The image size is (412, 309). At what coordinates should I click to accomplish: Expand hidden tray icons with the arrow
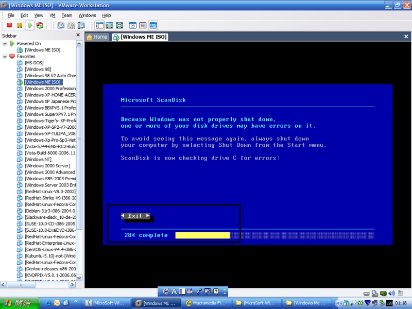click(339, 303)
